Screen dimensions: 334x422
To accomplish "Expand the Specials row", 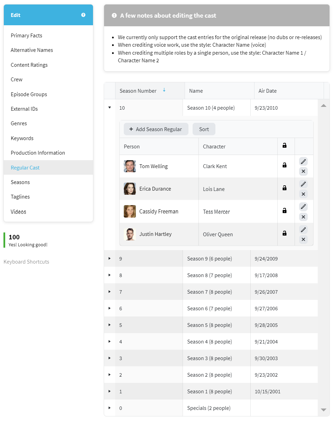I will pyautogui.click(x=110, y=408).
